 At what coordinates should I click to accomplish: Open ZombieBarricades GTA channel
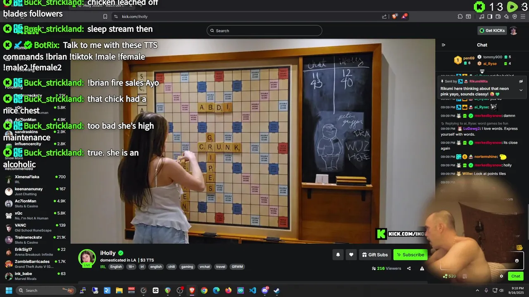coord(35,264)
